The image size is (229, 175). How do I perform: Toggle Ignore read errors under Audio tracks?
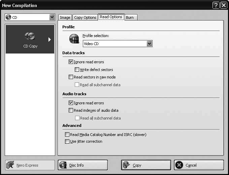tap(71, 103)
